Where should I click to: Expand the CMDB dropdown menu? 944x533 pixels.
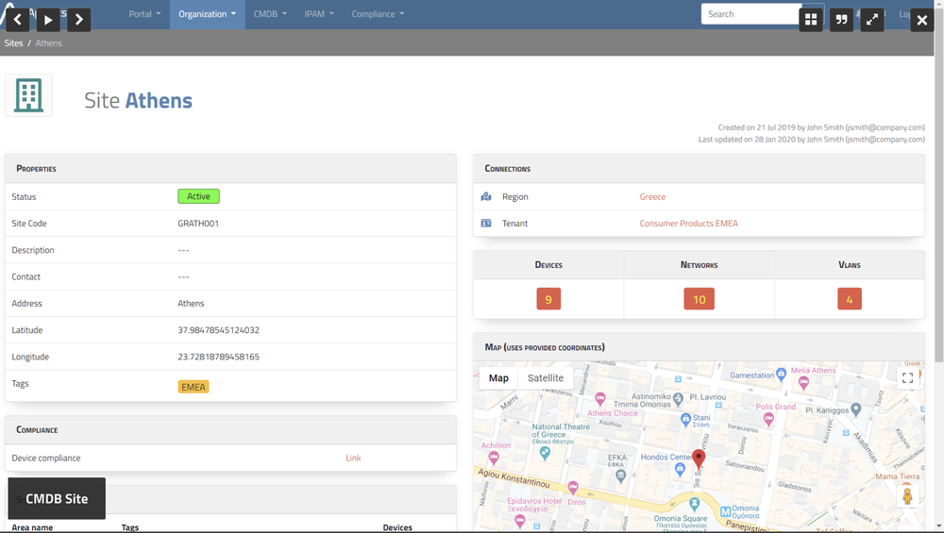click(x=270, y=14)
